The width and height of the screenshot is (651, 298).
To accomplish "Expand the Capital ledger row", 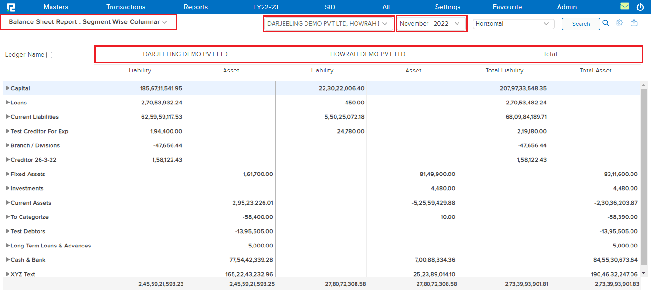I will (x=8, y=88).
